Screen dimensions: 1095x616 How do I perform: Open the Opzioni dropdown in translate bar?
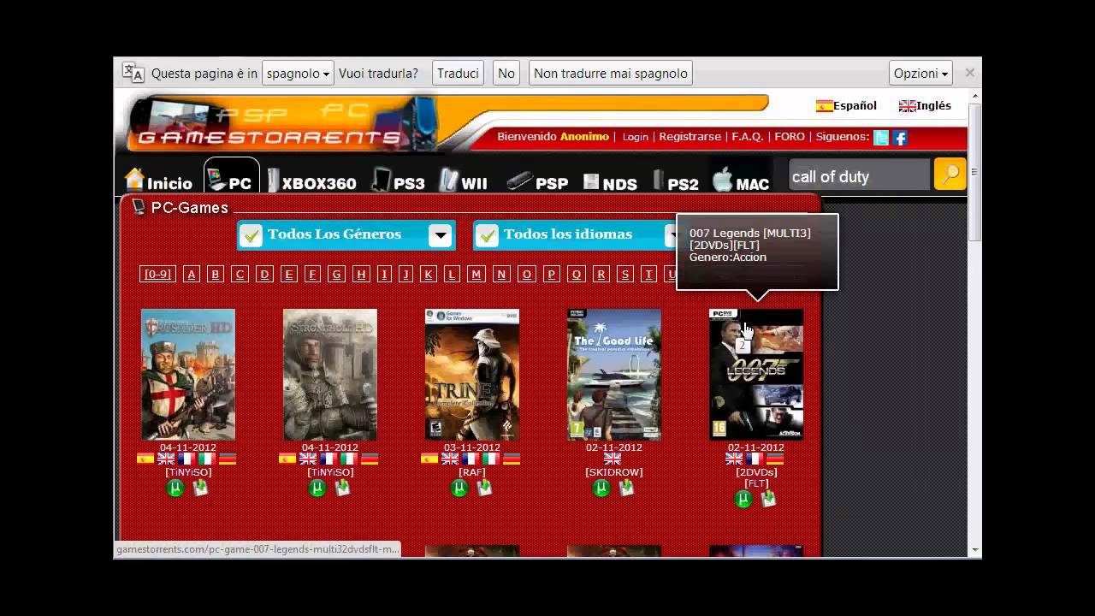[920, 73]
